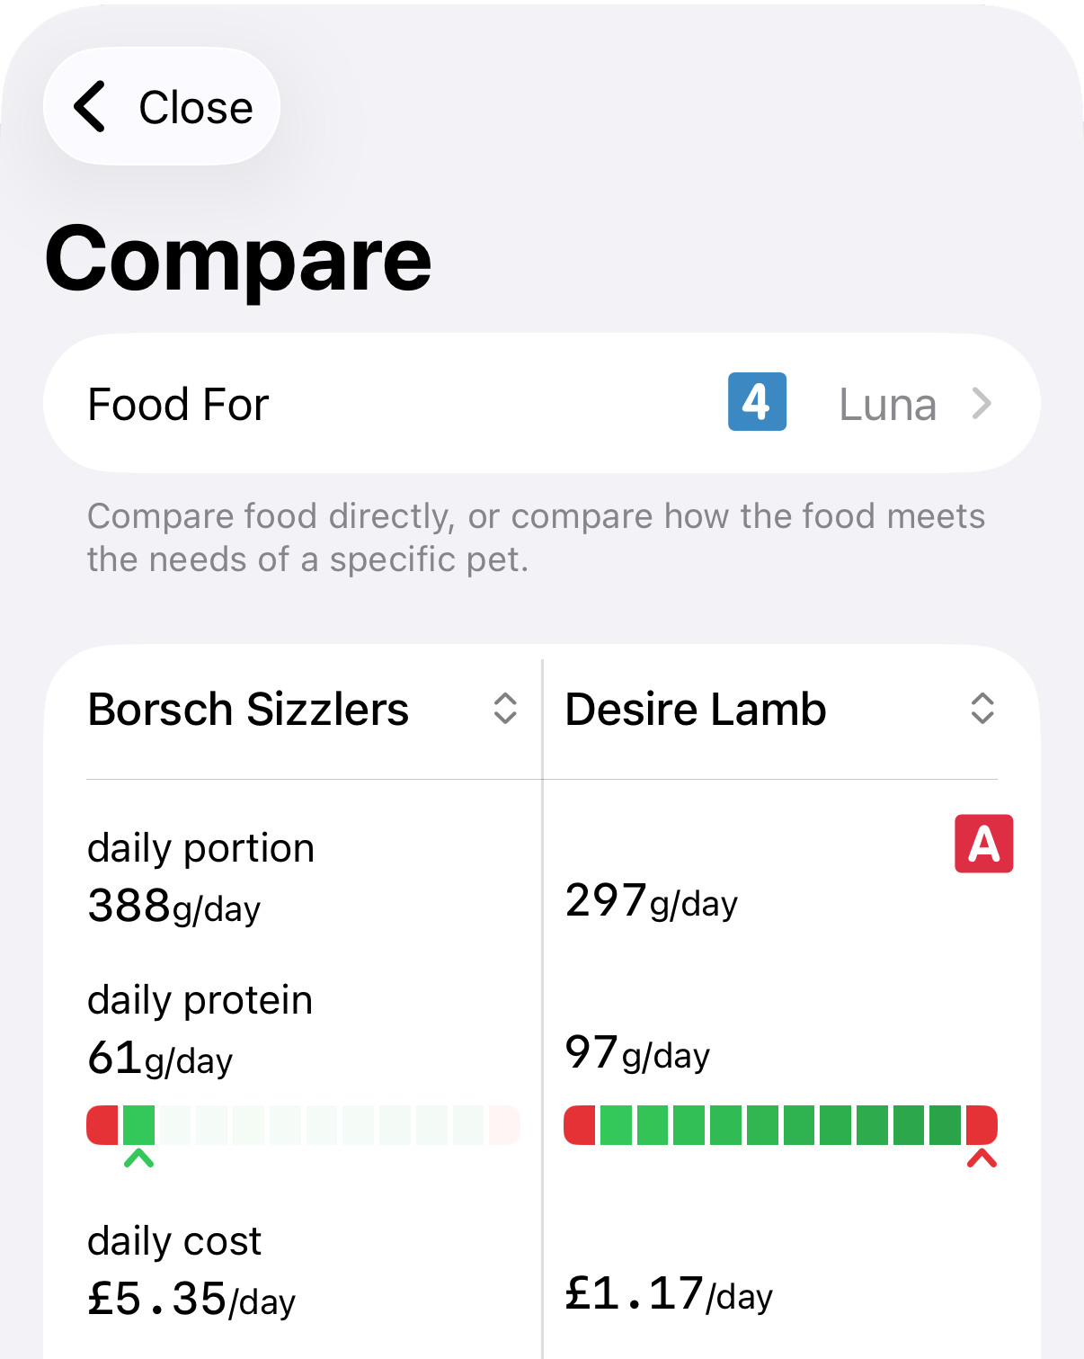
Task: Select the Desire Lamb column header
Action: [696, 709]
